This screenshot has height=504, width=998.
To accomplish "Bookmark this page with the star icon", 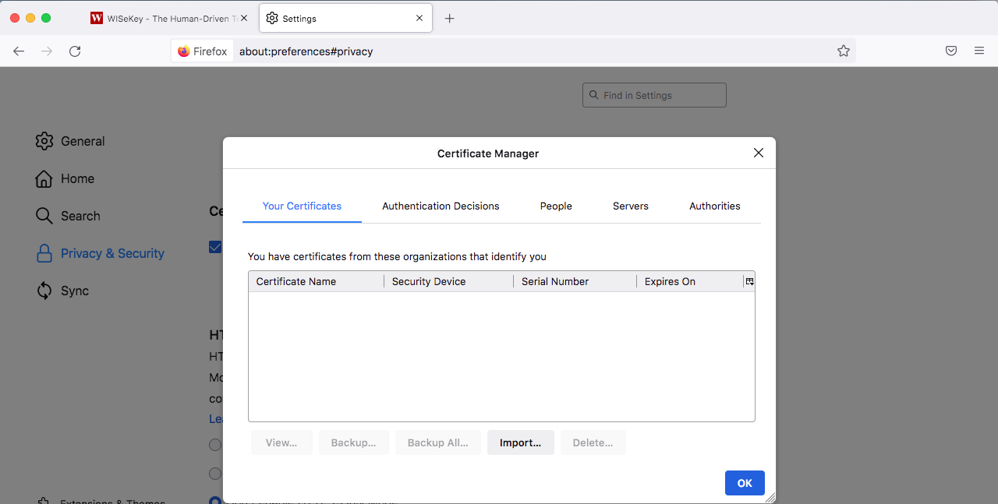I will (x=844, y=51).
